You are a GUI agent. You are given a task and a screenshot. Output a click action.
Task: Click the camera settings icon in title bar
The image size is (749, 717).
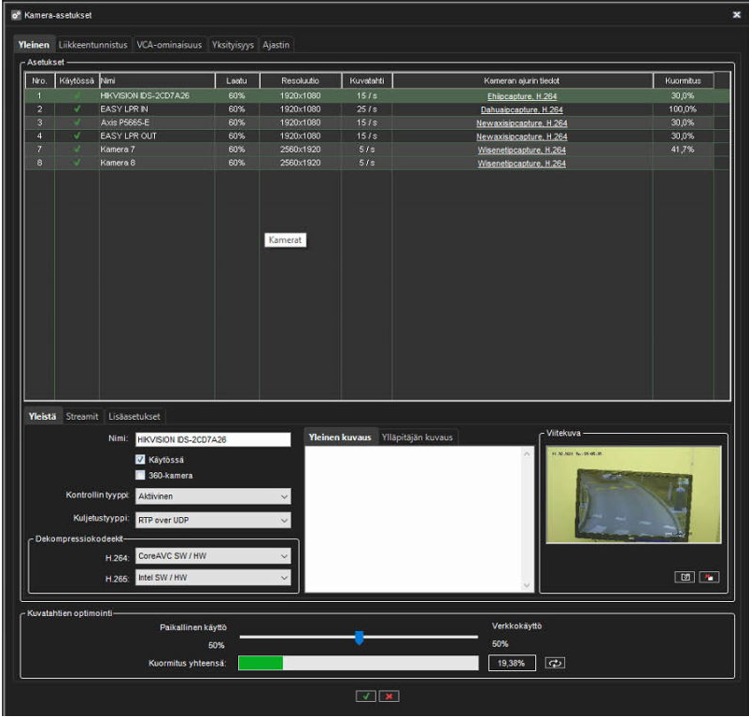click(x=16, y=16)
